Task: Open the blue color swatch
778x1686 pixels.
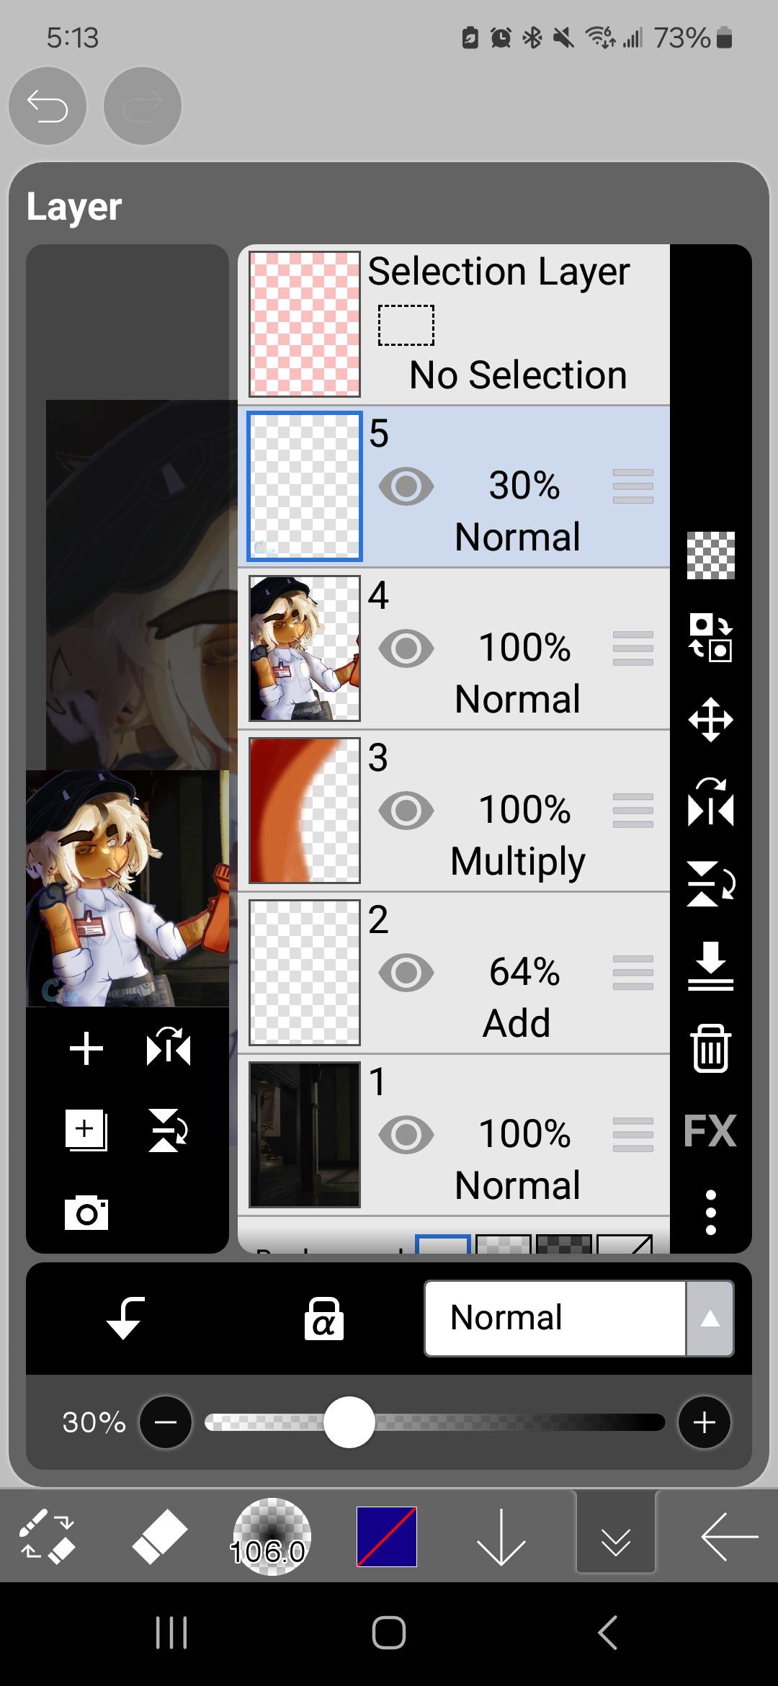Action: pos(387,1536)
